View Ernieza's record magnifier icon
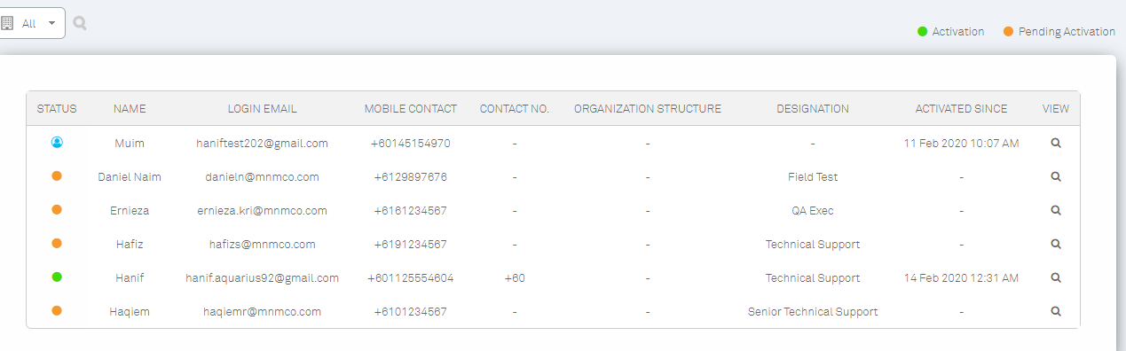The width and height of the screenshot is (1126, 351). pyautogui.click(x=1056, y=210)
